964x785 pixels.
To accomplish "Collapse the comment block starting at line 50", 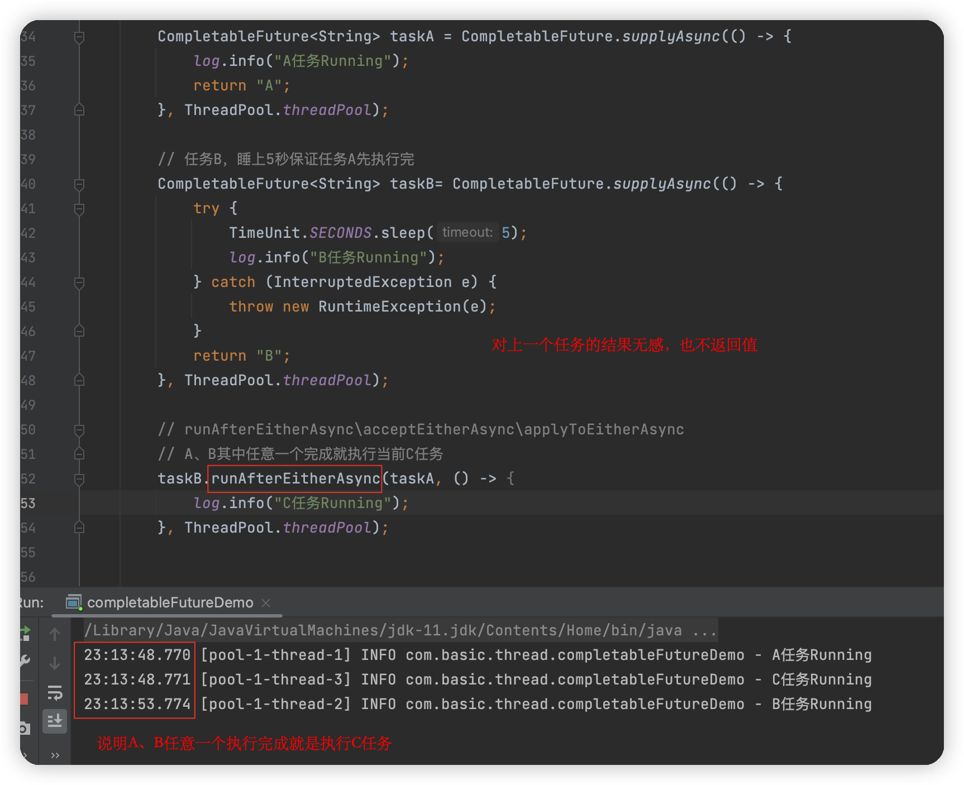I will pyautogui.click(x=79, y=430).
